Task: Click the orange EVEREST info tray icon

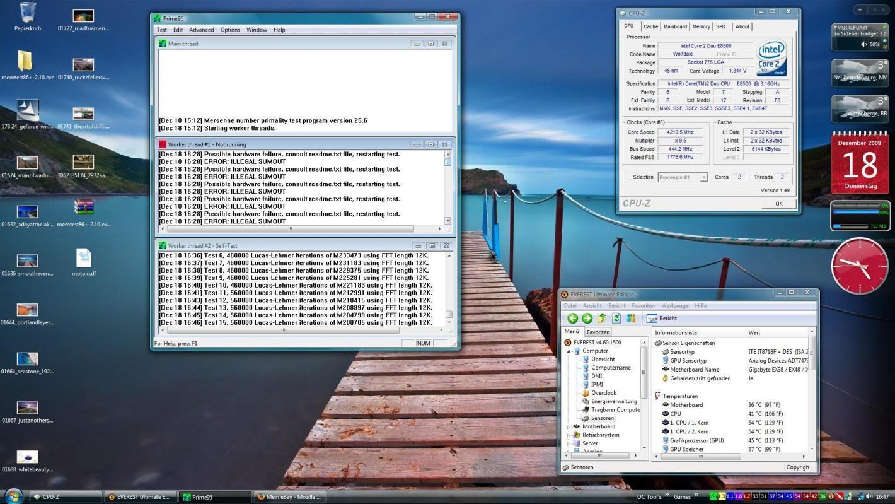Action: click(x=831, y=496)
